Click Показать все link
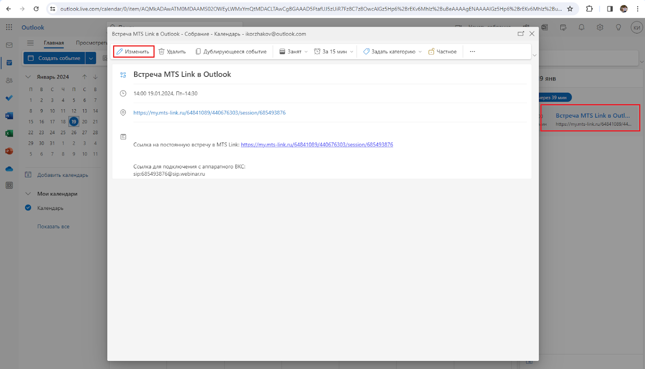The width and height of the screenshot is (645, 369). click(53, 226)
